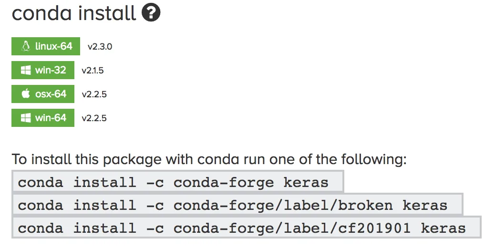
Task: Click the Apple logo on osx-64
Action: pyautogui.click(x=25, y=94)
